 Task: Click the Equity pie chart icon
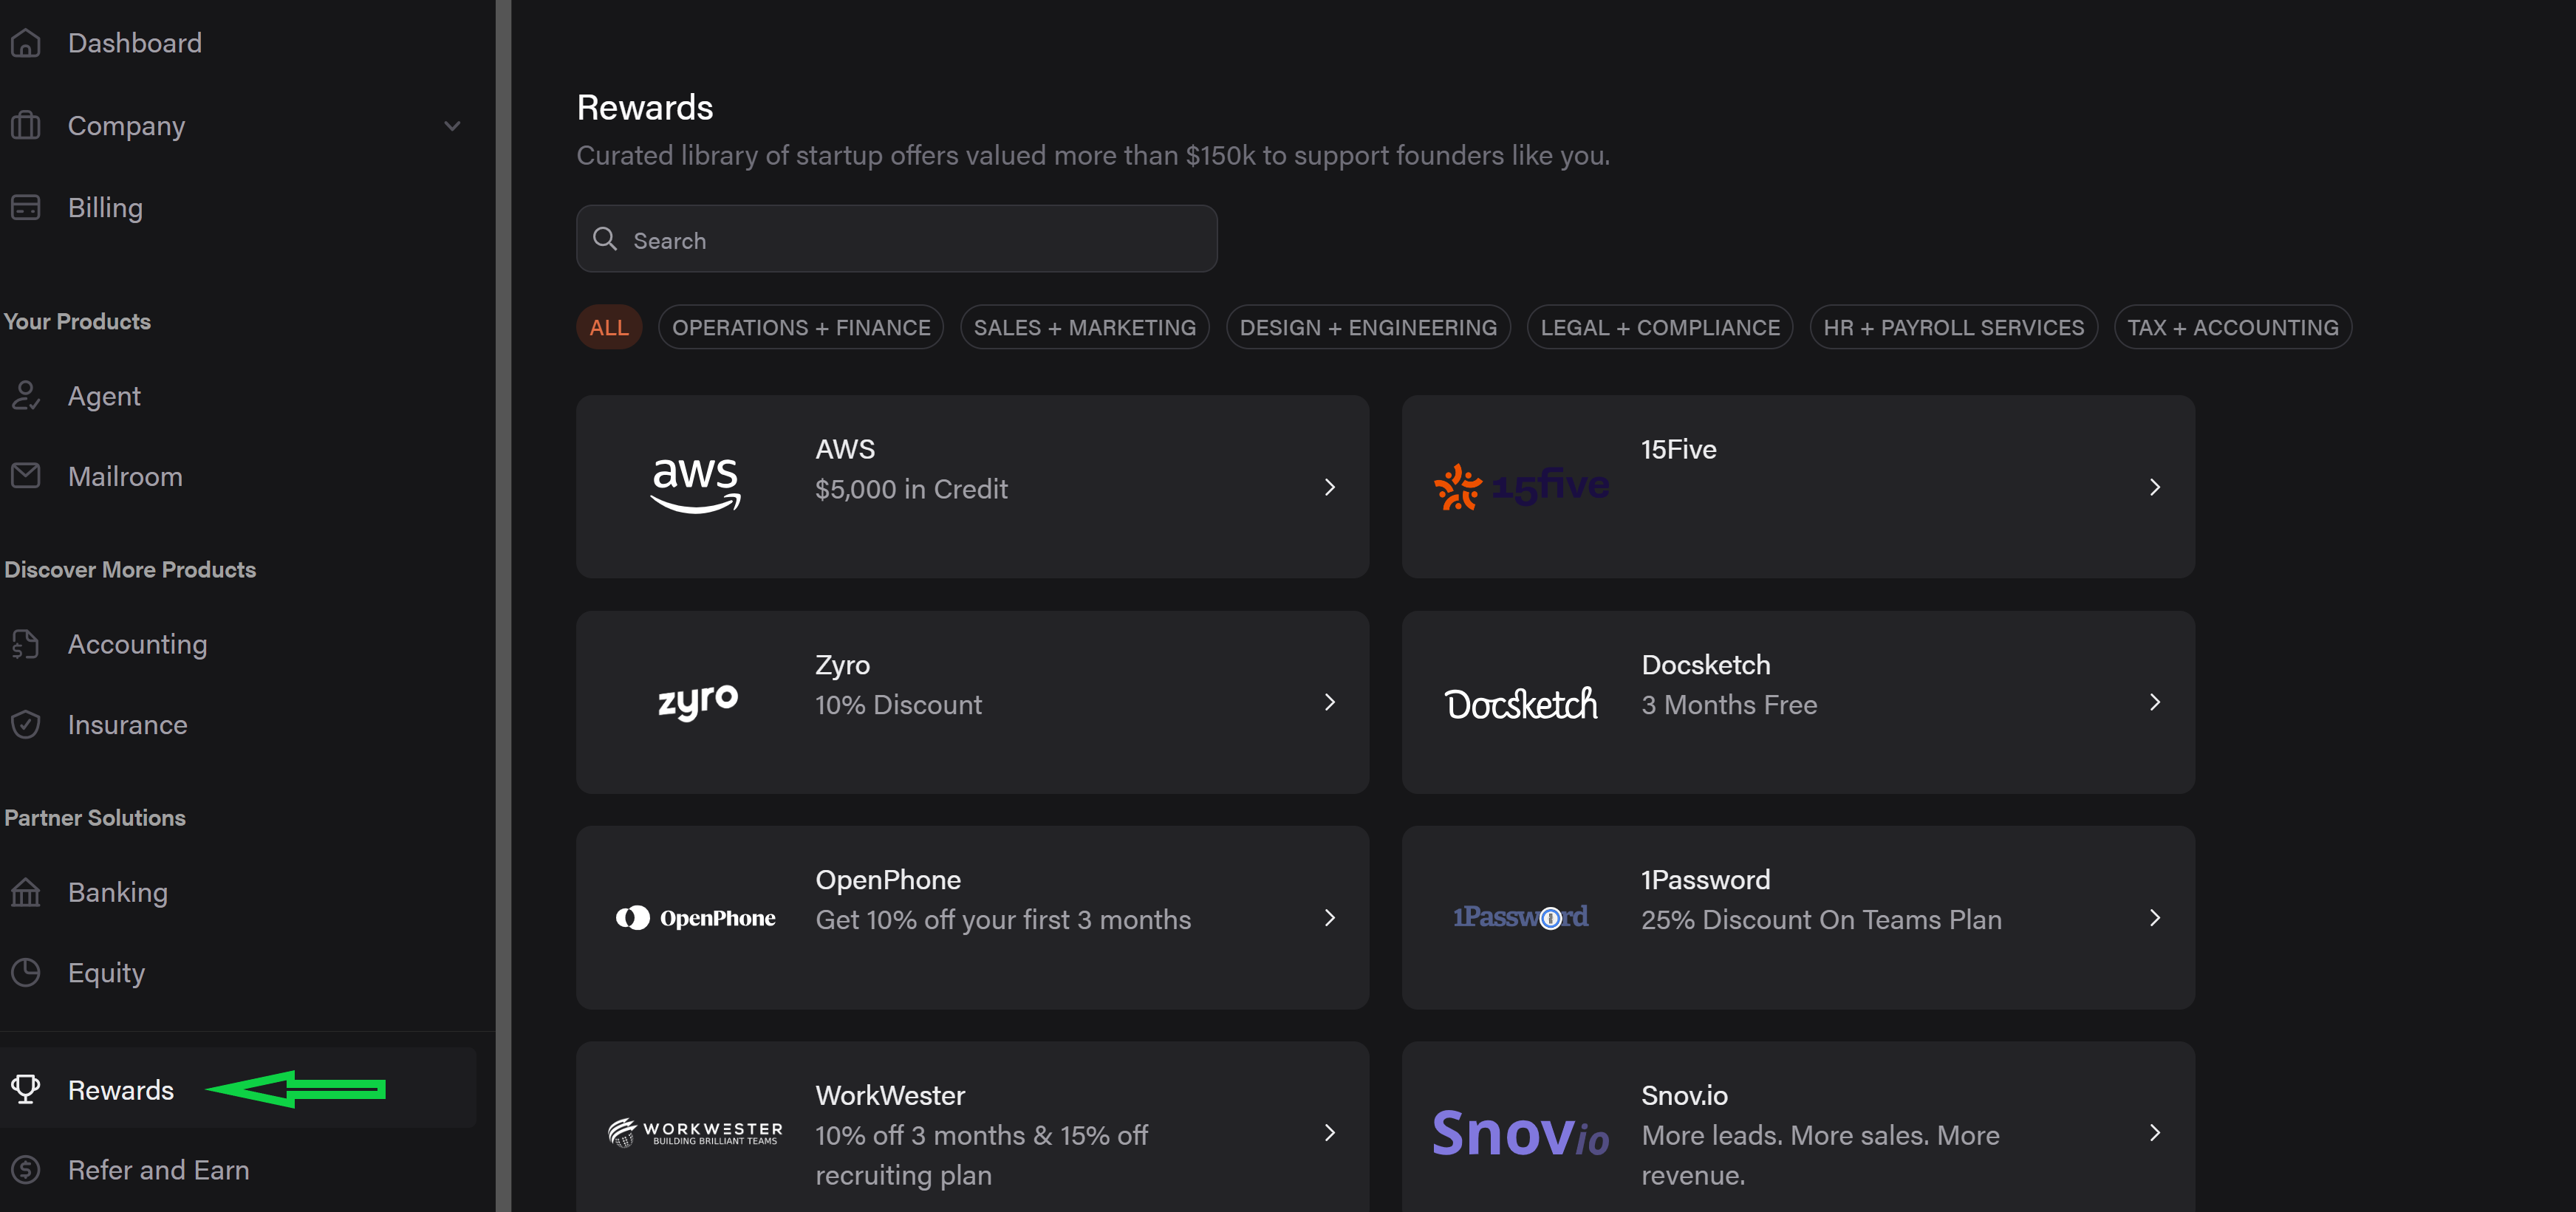(26, 972)
